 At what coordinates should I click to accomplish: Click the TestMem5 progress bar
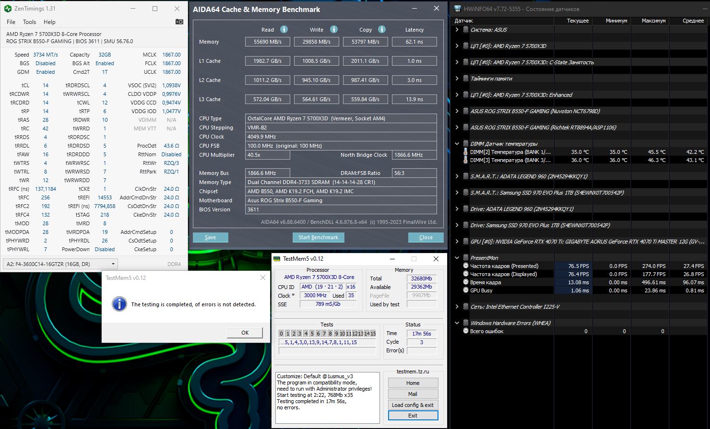pos(327,351)
